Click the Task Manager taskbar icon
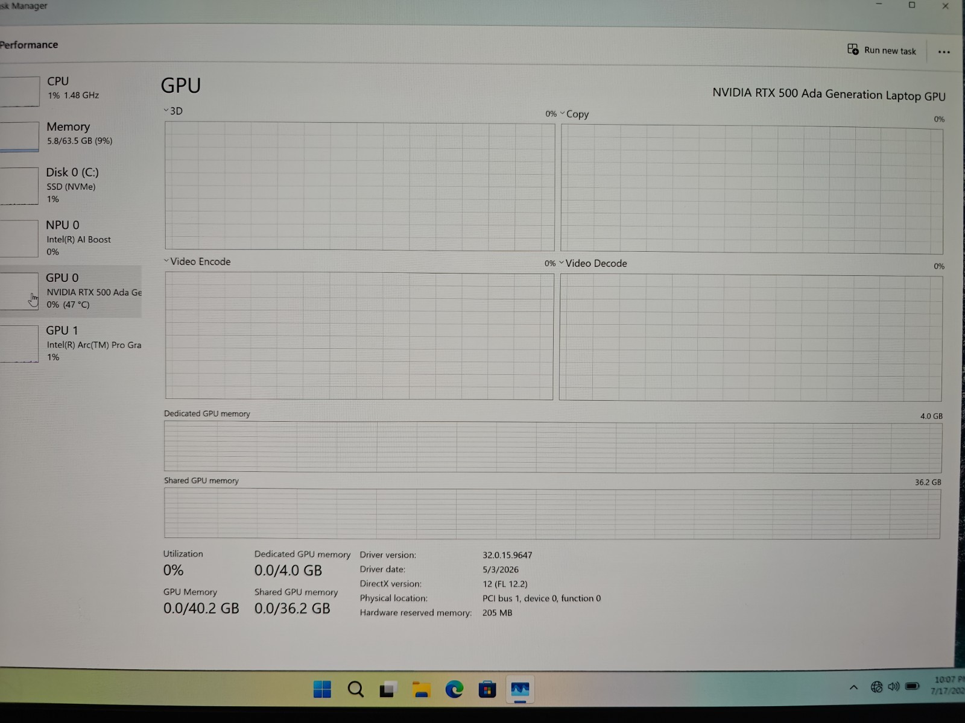The image size is (965, 723). 520,689
